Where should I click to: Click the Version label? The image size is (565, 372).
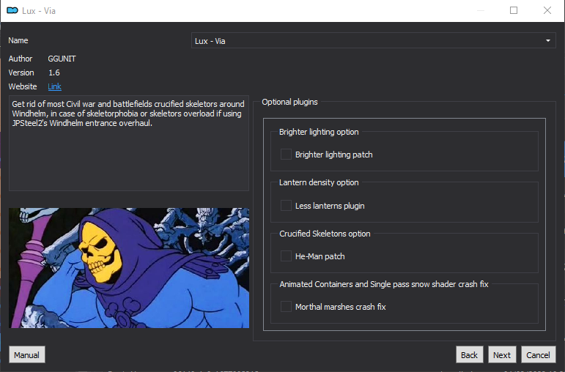click(21, 72)
